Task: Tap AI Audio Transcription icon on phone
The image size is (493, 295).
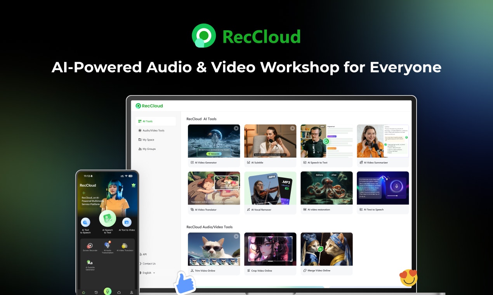Action: pos(108,245)
